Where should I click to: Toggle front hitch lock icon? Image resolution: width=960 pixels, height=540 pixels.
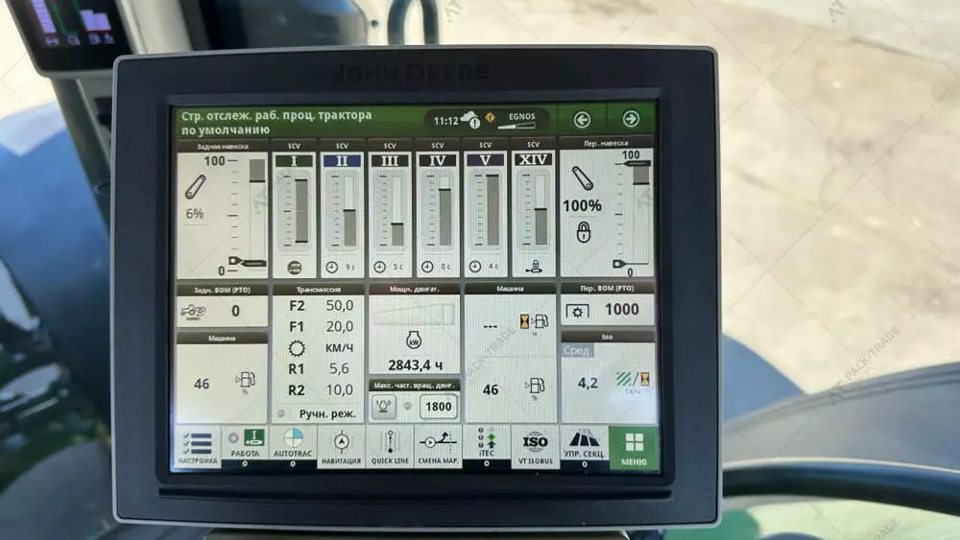[583, 232]
